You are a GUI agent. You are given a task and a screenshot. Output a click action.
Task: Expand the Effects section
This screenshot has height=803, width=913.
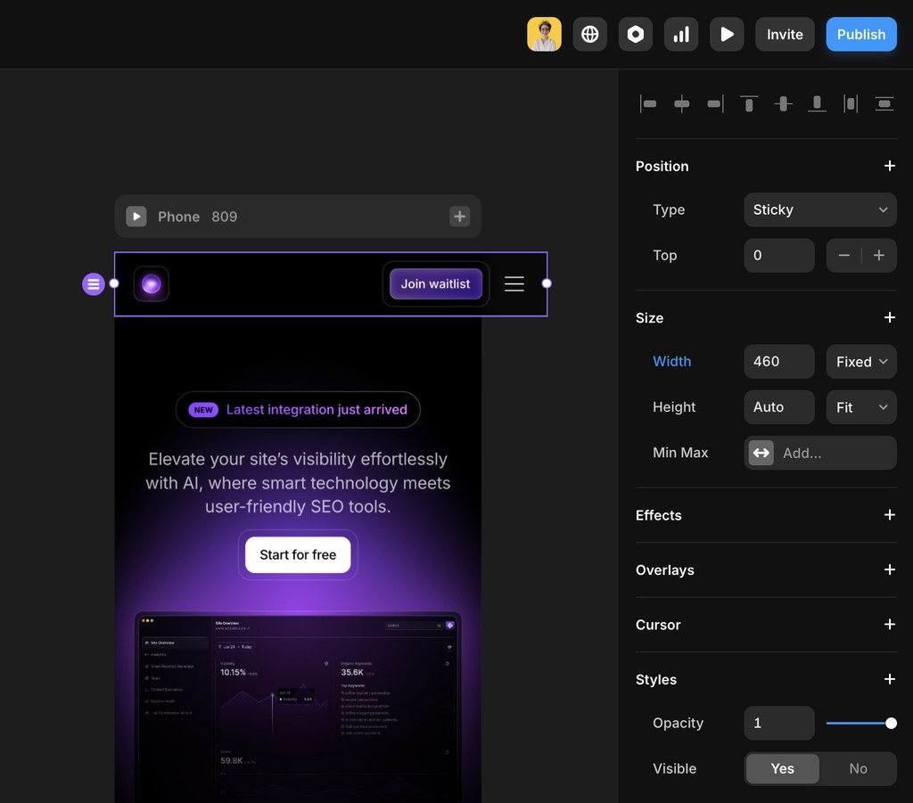pyautogui.click(x=889, y=515)
